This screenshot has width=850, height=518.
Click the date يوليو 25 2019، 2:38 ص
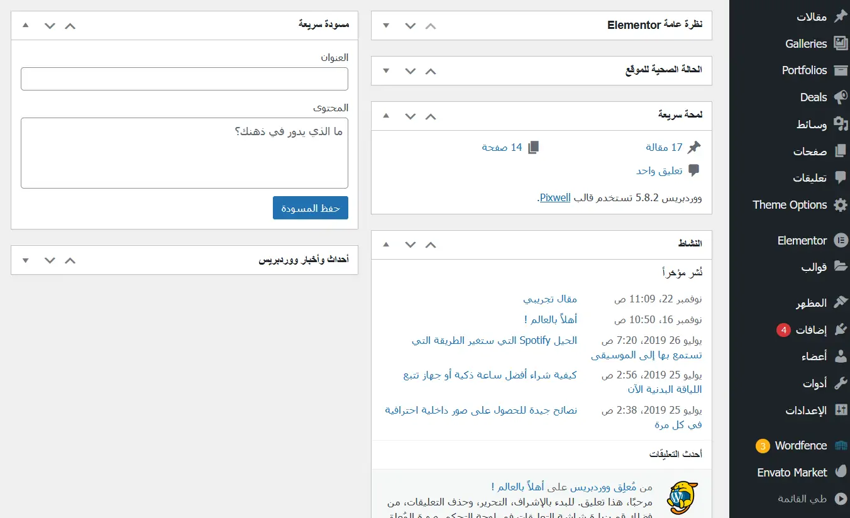tap(652, 410)
